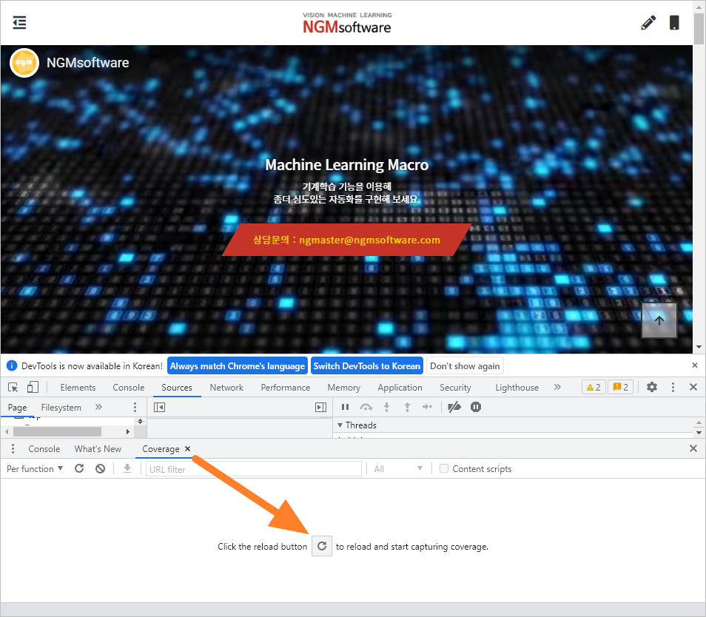This screenshot has width=706, height=617.
Task: Open DevTools settings gear
Action: 651,387
